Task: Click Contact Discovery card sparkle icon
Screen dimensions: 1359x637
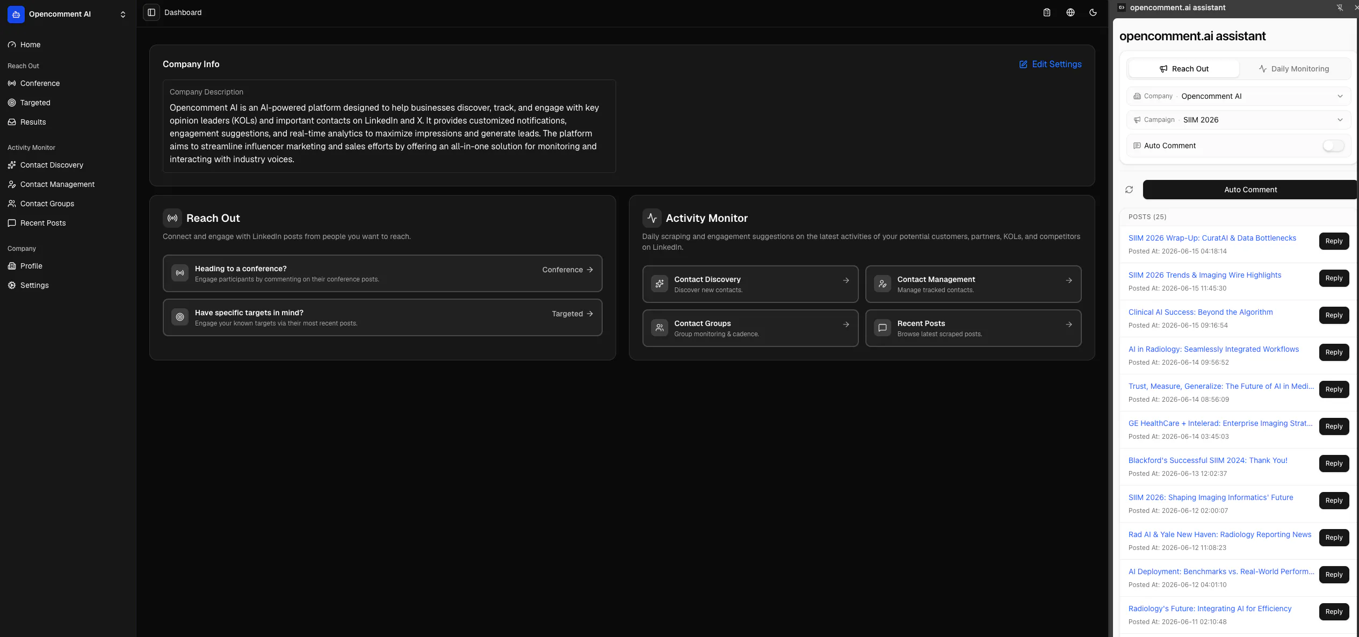Action: pyautogui.click(x=660, y=284)
